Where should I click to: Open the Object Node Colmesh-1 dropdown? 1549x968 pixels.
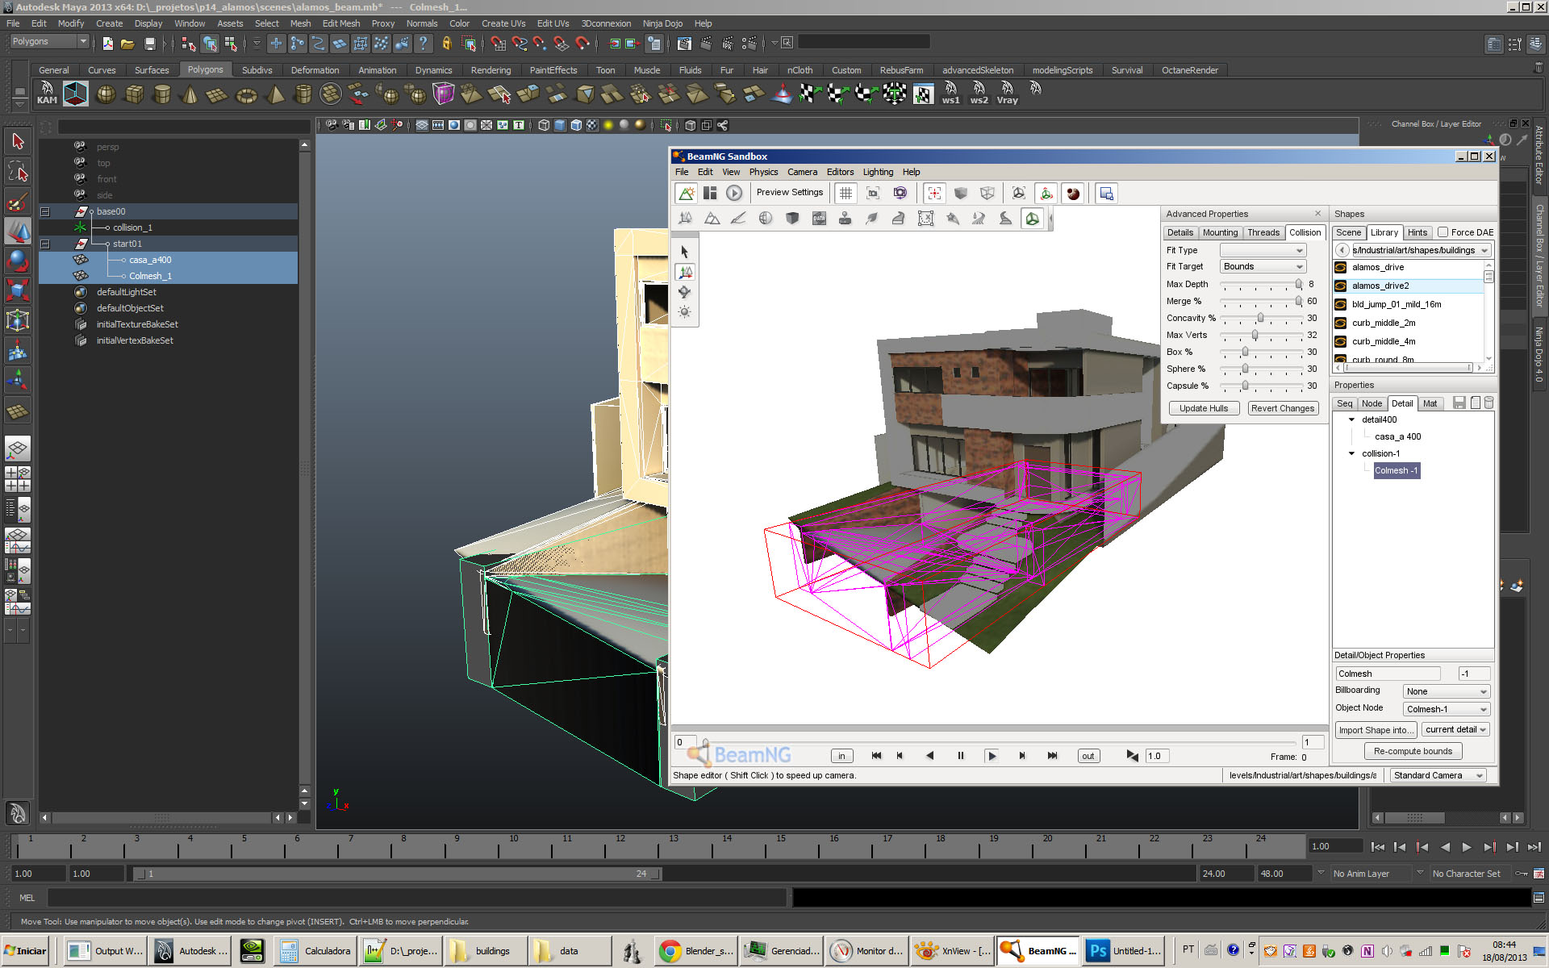click(1446, 709)
